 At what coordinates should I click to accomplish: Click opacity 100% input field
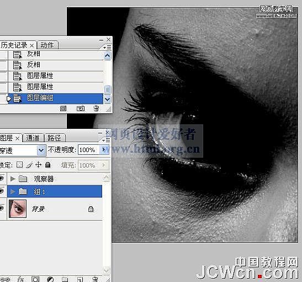pos(88,150)
